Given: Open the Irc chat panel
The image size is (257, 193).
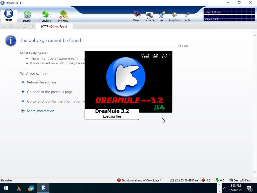Looking at the screenshot, I should (162, 16).
